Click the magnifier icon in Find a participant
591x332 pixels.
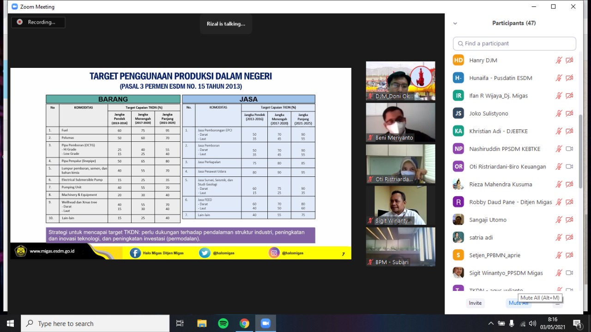[461, 43]
